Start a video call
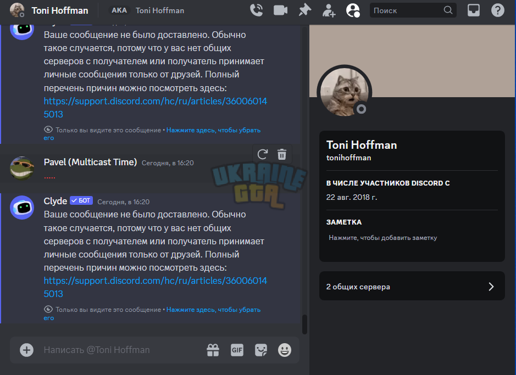 coord(280,10)
